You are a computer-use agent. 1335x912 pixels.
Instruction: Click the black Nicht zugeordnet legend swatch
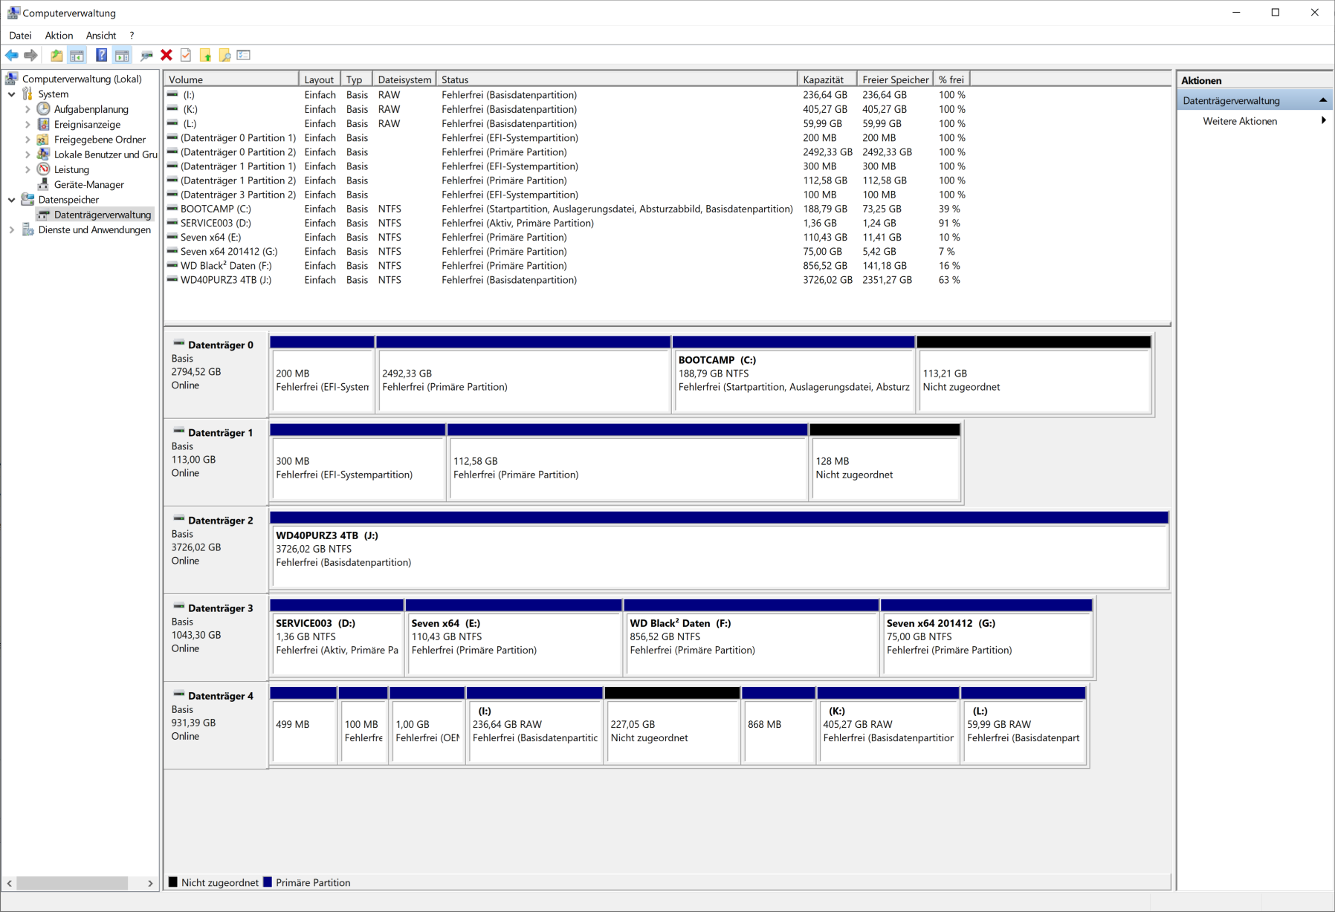[173, 882]
